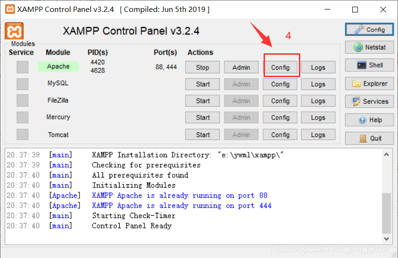Maximize the XAMPP window
Viewport: 398px width, 258px height.
pos(355,10)
